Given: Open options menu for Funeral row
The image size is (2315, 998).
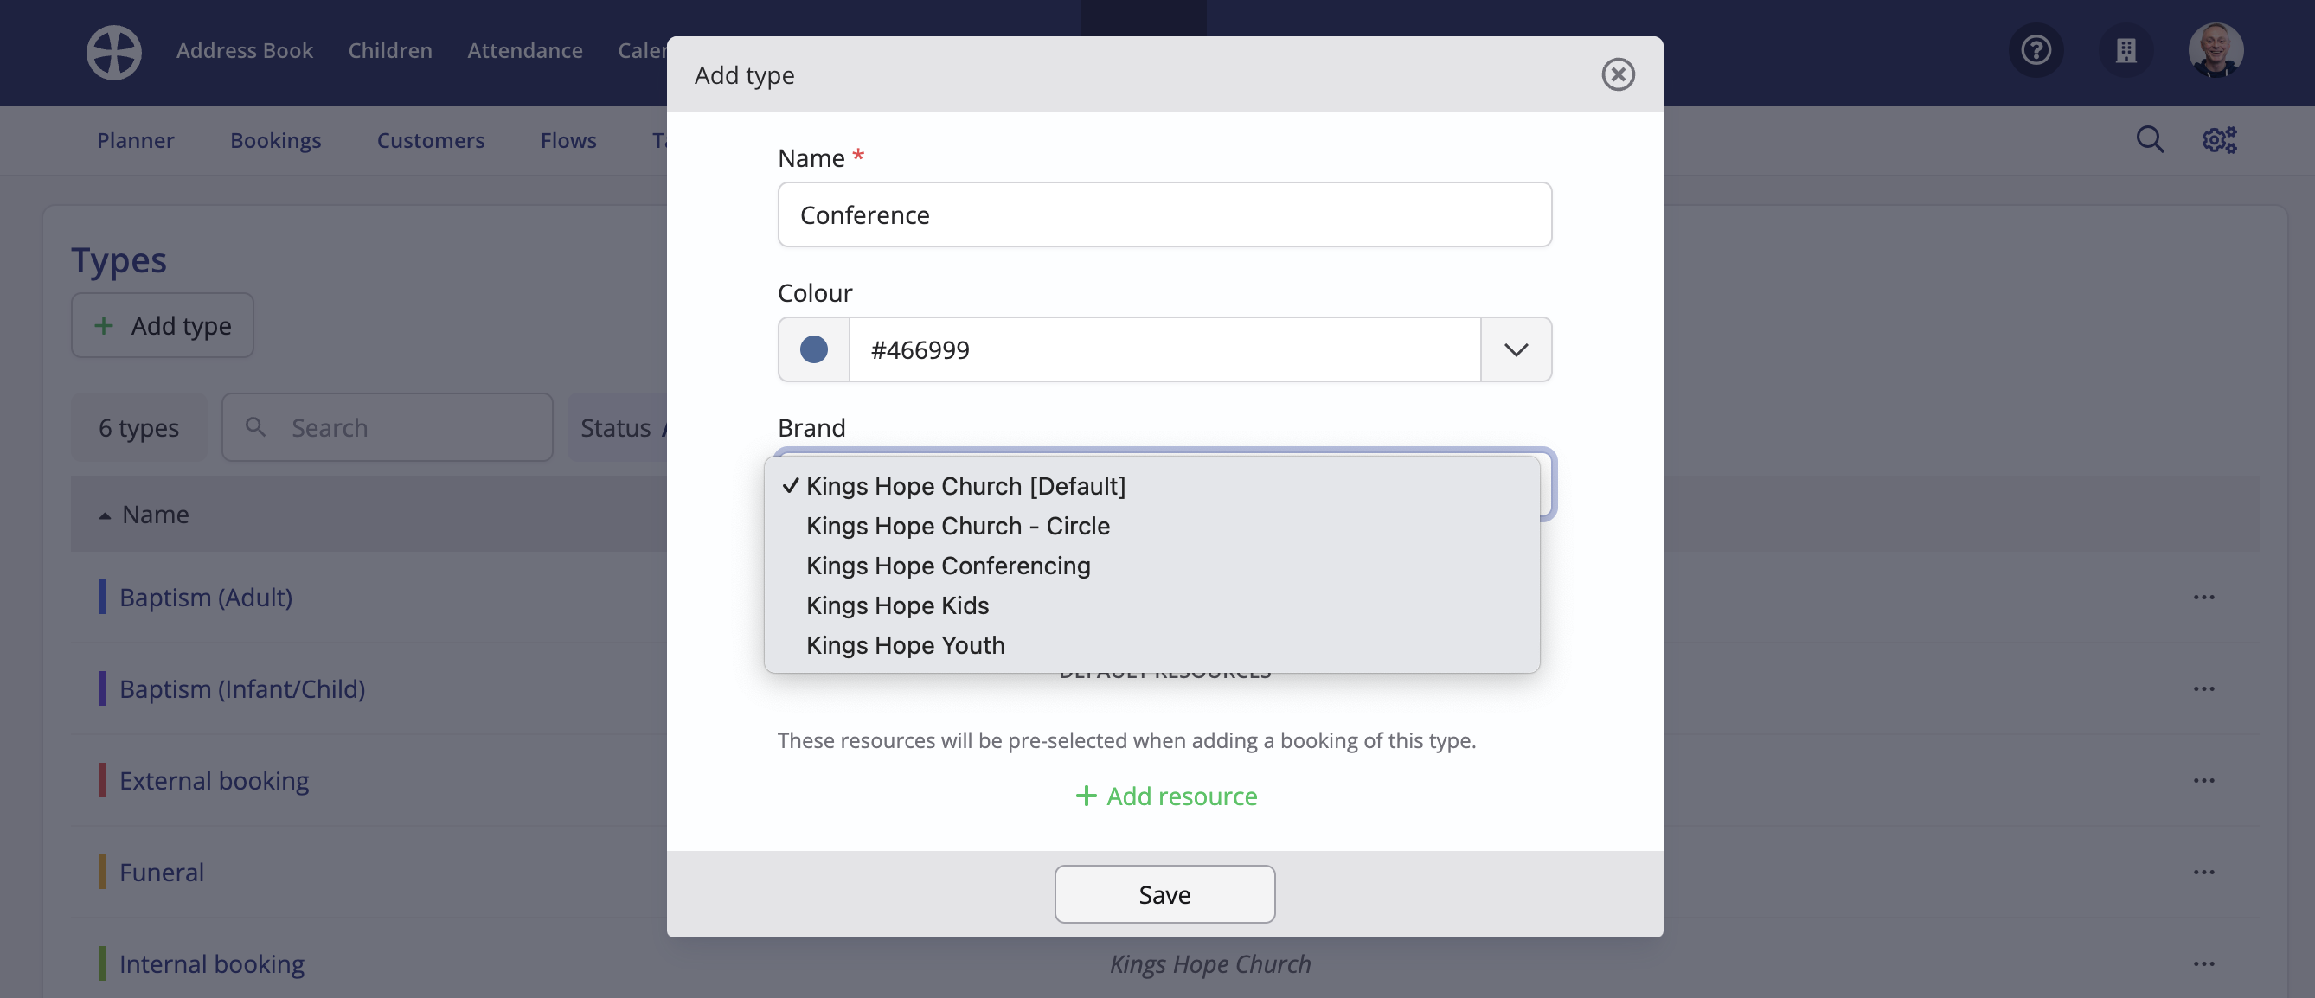Looking at the screenshot, I should [x=2203, y=872].
